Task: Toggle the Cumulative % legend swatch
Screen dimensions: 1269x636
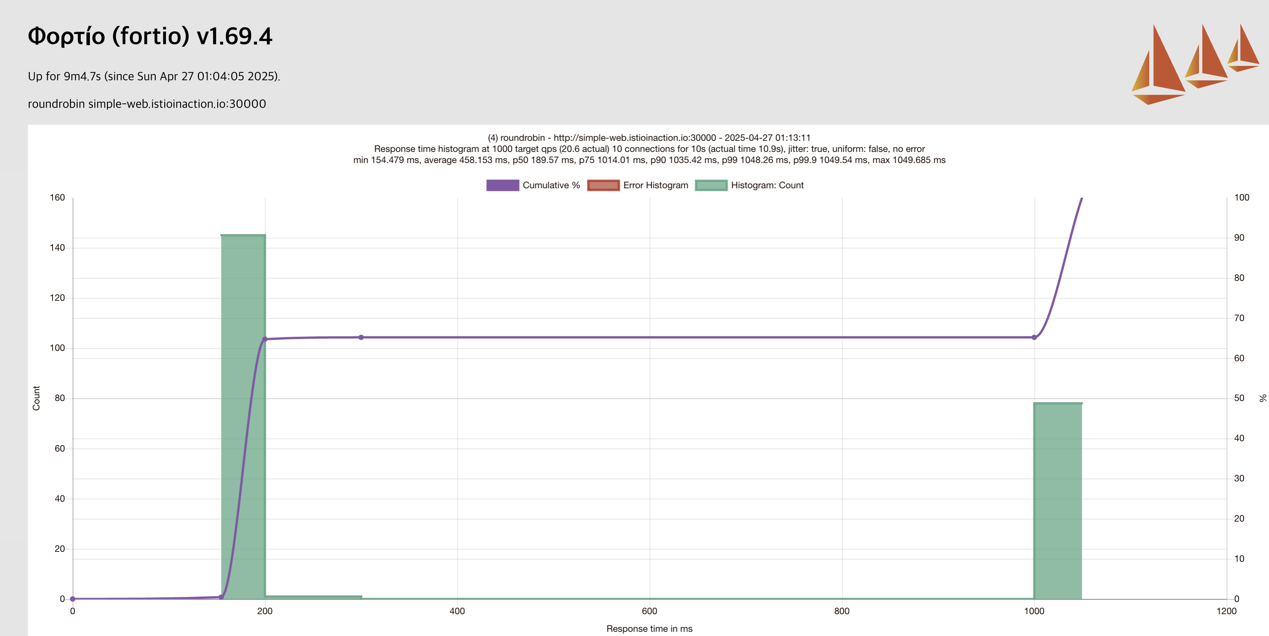Action: click(502, 185)
